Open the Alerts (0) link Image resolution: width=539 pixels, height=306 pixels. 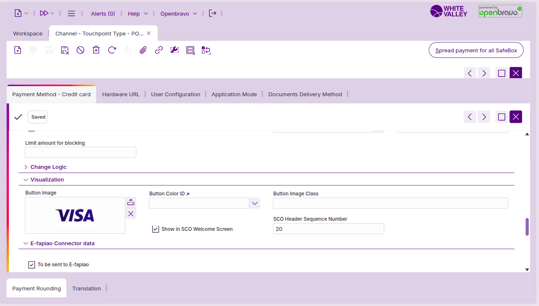[103, 14]
